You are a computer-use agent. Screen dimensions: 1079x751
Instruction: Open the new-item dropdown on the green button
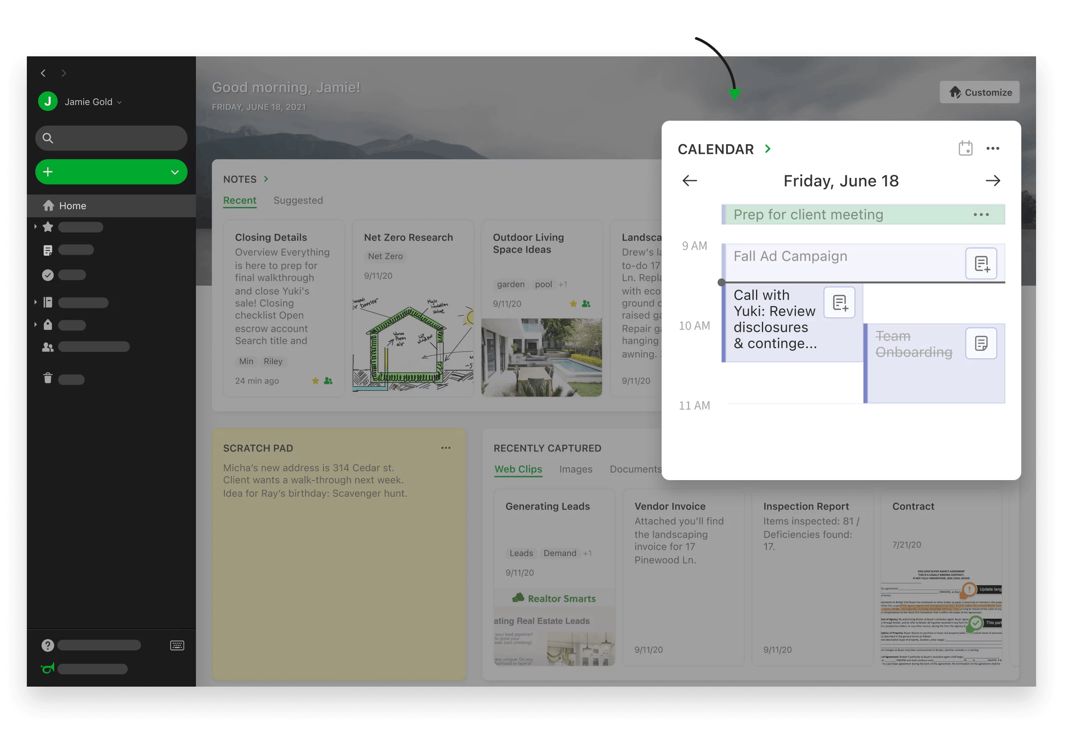(x=175, y=172)
